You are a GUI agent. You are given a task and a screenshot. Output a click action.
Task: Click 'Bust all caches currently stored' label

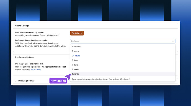pyautogui.click(x=29, y=32)
